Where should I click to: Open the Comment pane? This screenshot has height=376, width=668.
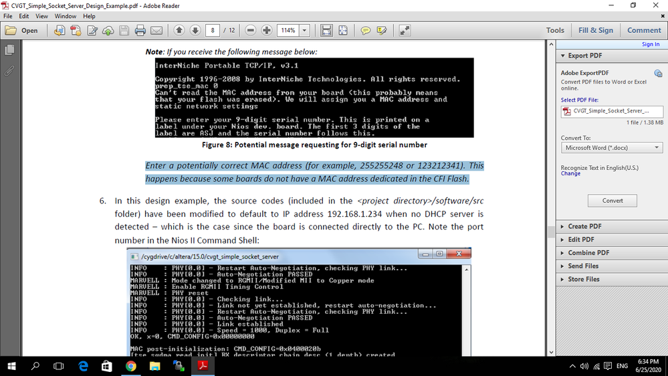(644, 30)
